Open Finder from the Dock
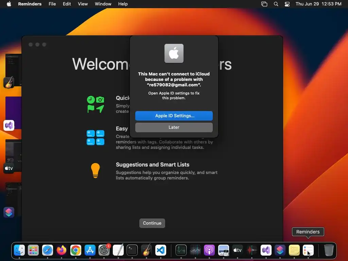Image resolution: width=348 pixels, height=261 pixels. click(x=19, y=250)
